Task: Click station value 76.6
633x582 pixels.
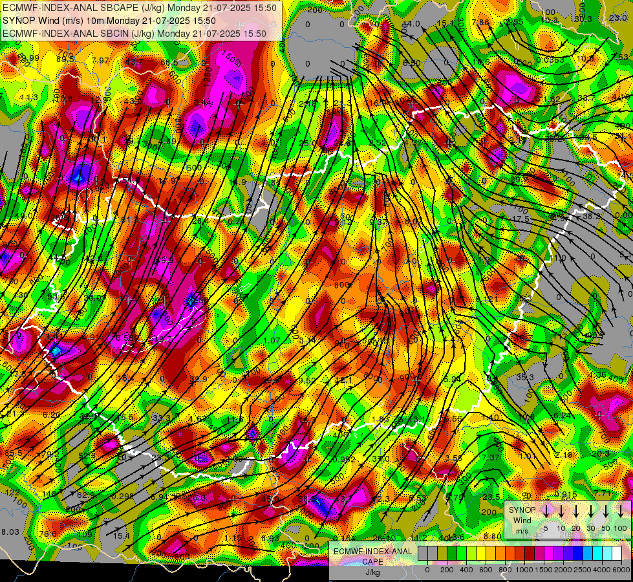Action: point(48,534)
